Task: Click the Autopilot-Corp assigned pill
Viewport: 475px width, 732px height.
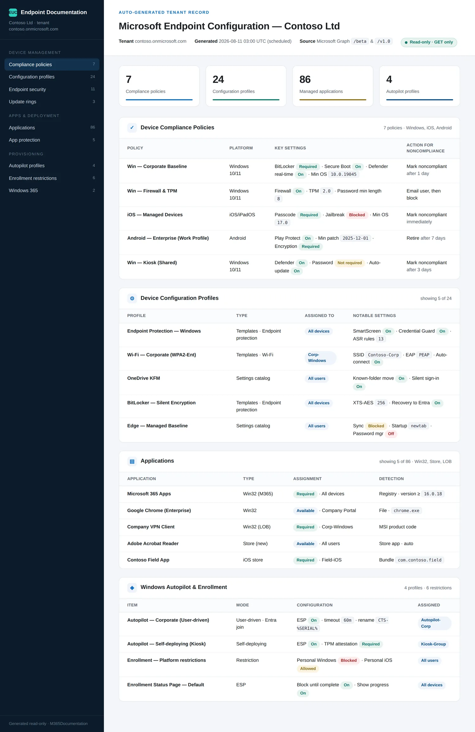Action: click(434, 623)
